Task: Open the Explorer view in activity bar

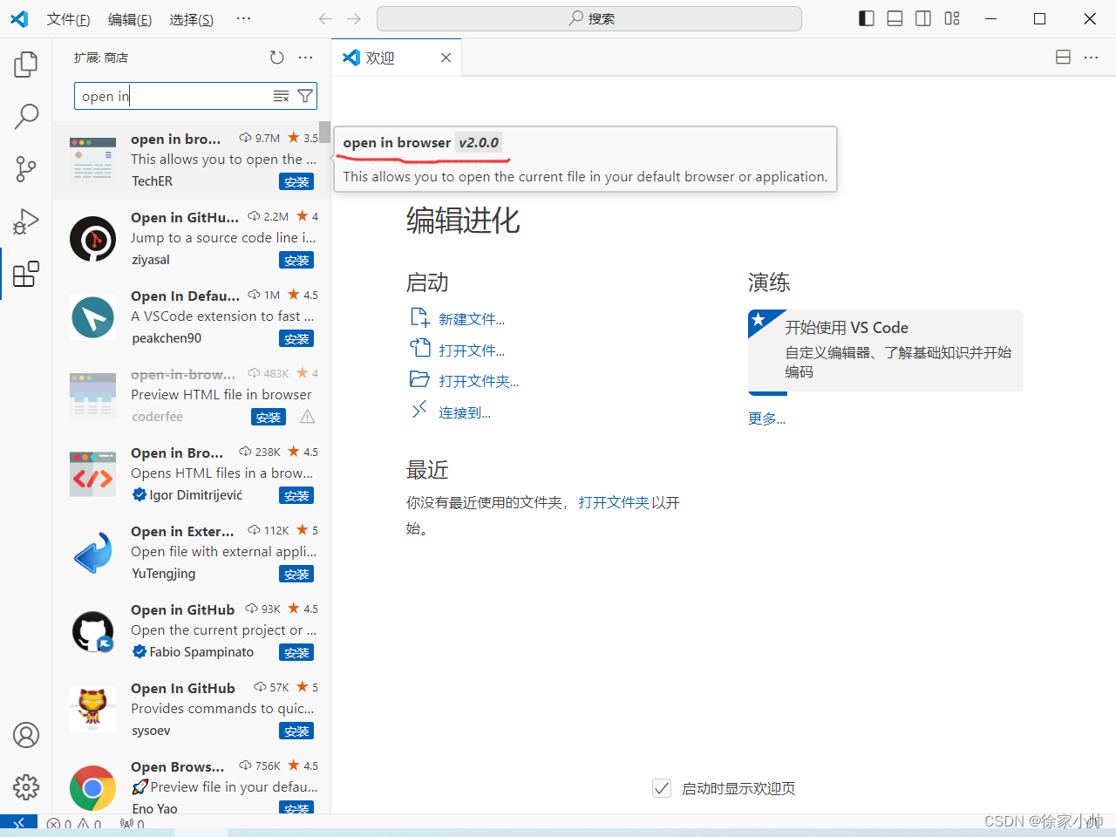Action: [26, 64]
